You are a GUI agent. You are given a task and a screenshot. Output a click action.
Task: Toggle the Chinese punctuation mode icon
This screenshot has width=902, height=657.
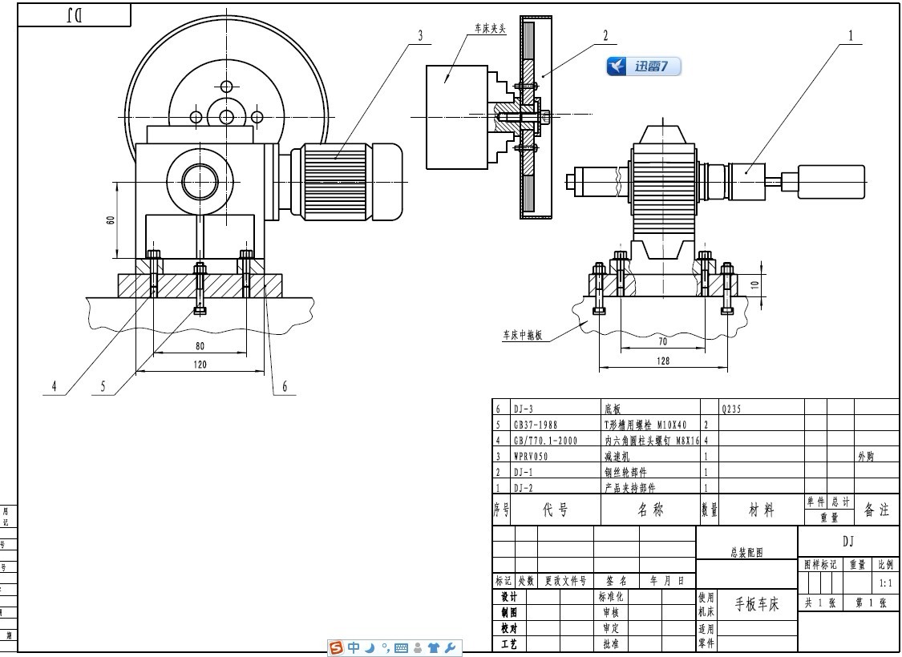click(x=386, y=648)
